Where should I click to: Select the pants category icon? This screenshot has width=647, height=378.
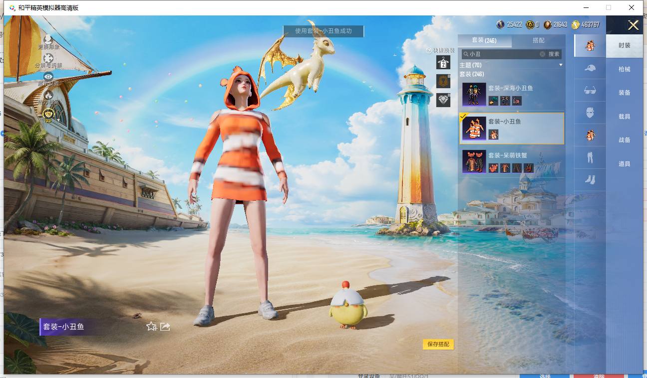(x=590, y=157)
